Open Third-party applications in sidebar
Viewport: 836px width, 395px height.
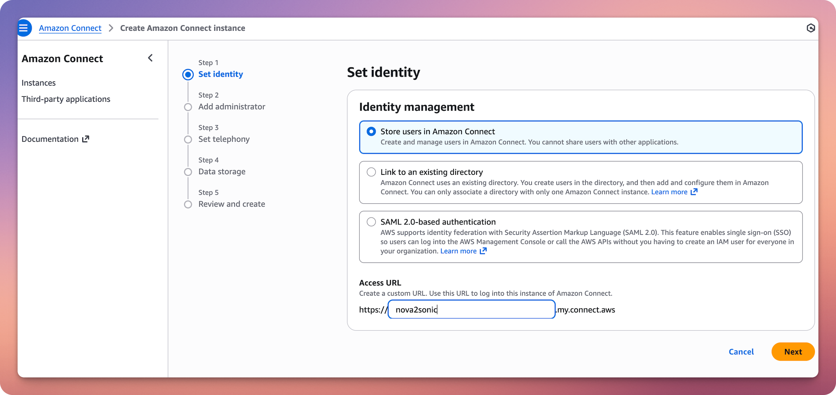pyautogui.click(x=66, y=99)
